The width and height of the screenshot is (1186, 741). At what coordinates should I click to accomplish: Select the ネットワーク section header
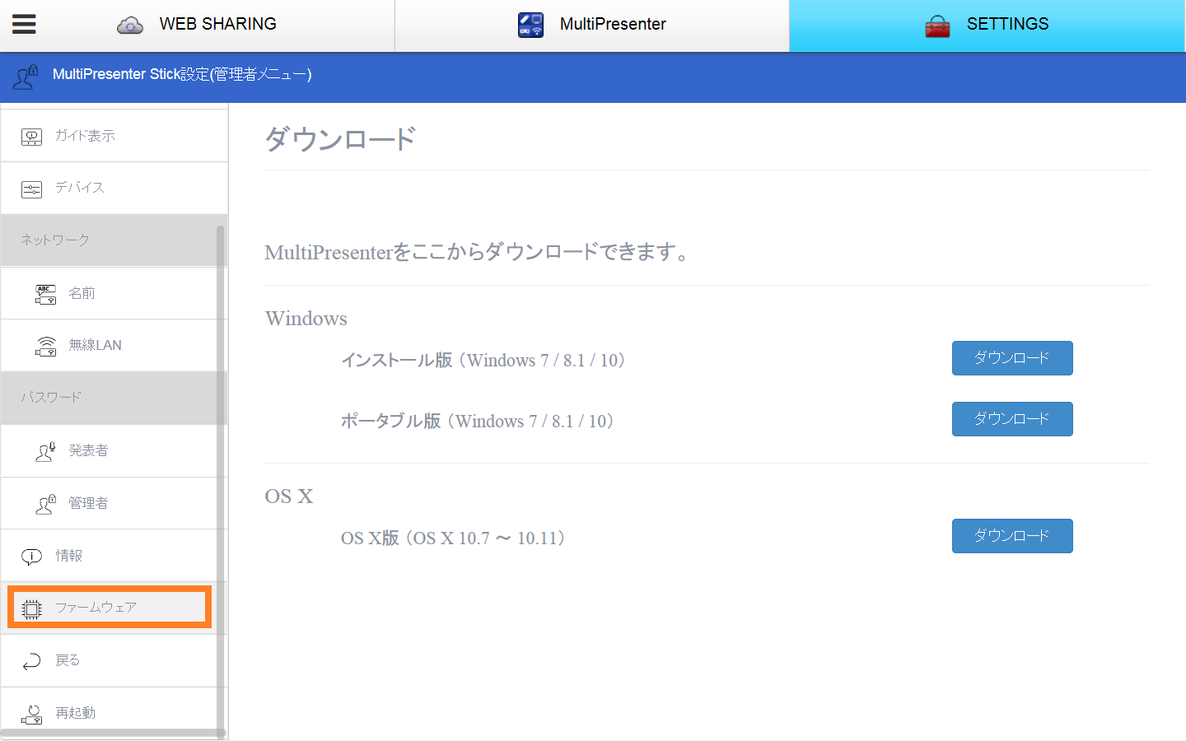(x=114, y=240)
